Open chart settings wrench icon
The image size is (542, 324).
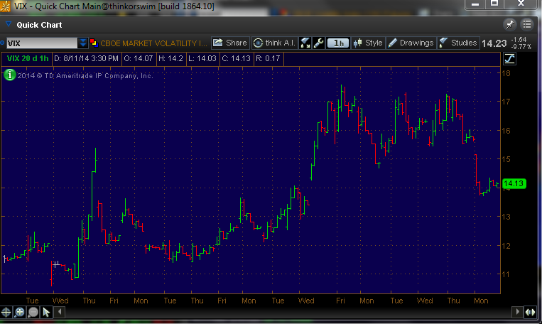click(318, 43)
